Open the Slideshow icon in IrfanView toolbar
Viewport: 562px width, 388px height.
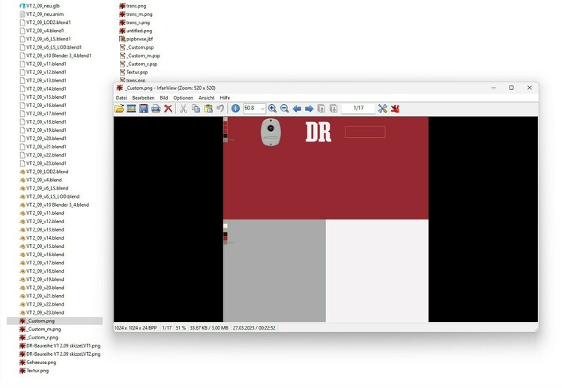[131, 109]
